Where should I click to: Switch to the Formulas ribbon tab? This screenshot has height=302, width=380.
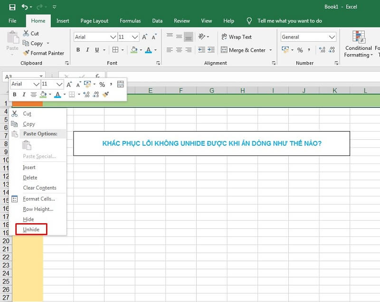coord(130,21)
